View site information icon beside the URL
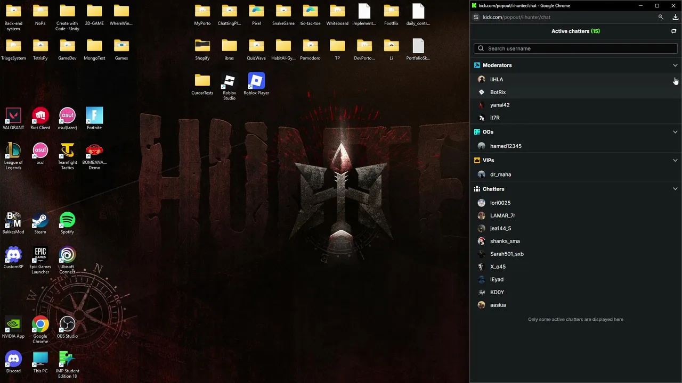Screen dimensions: 682x383 (x=476, y=17)
